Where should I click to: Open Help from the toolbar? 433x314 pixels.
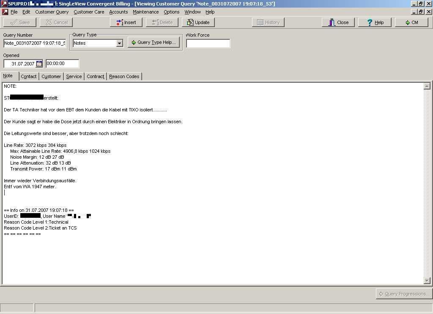pyautogui.click(x=375, y=22)
